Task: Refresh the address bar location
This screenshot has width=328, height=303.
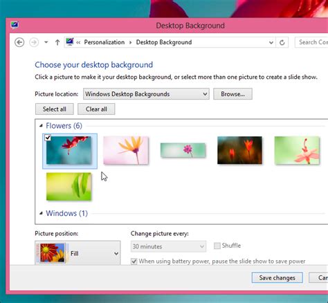Action: (282, 42)
